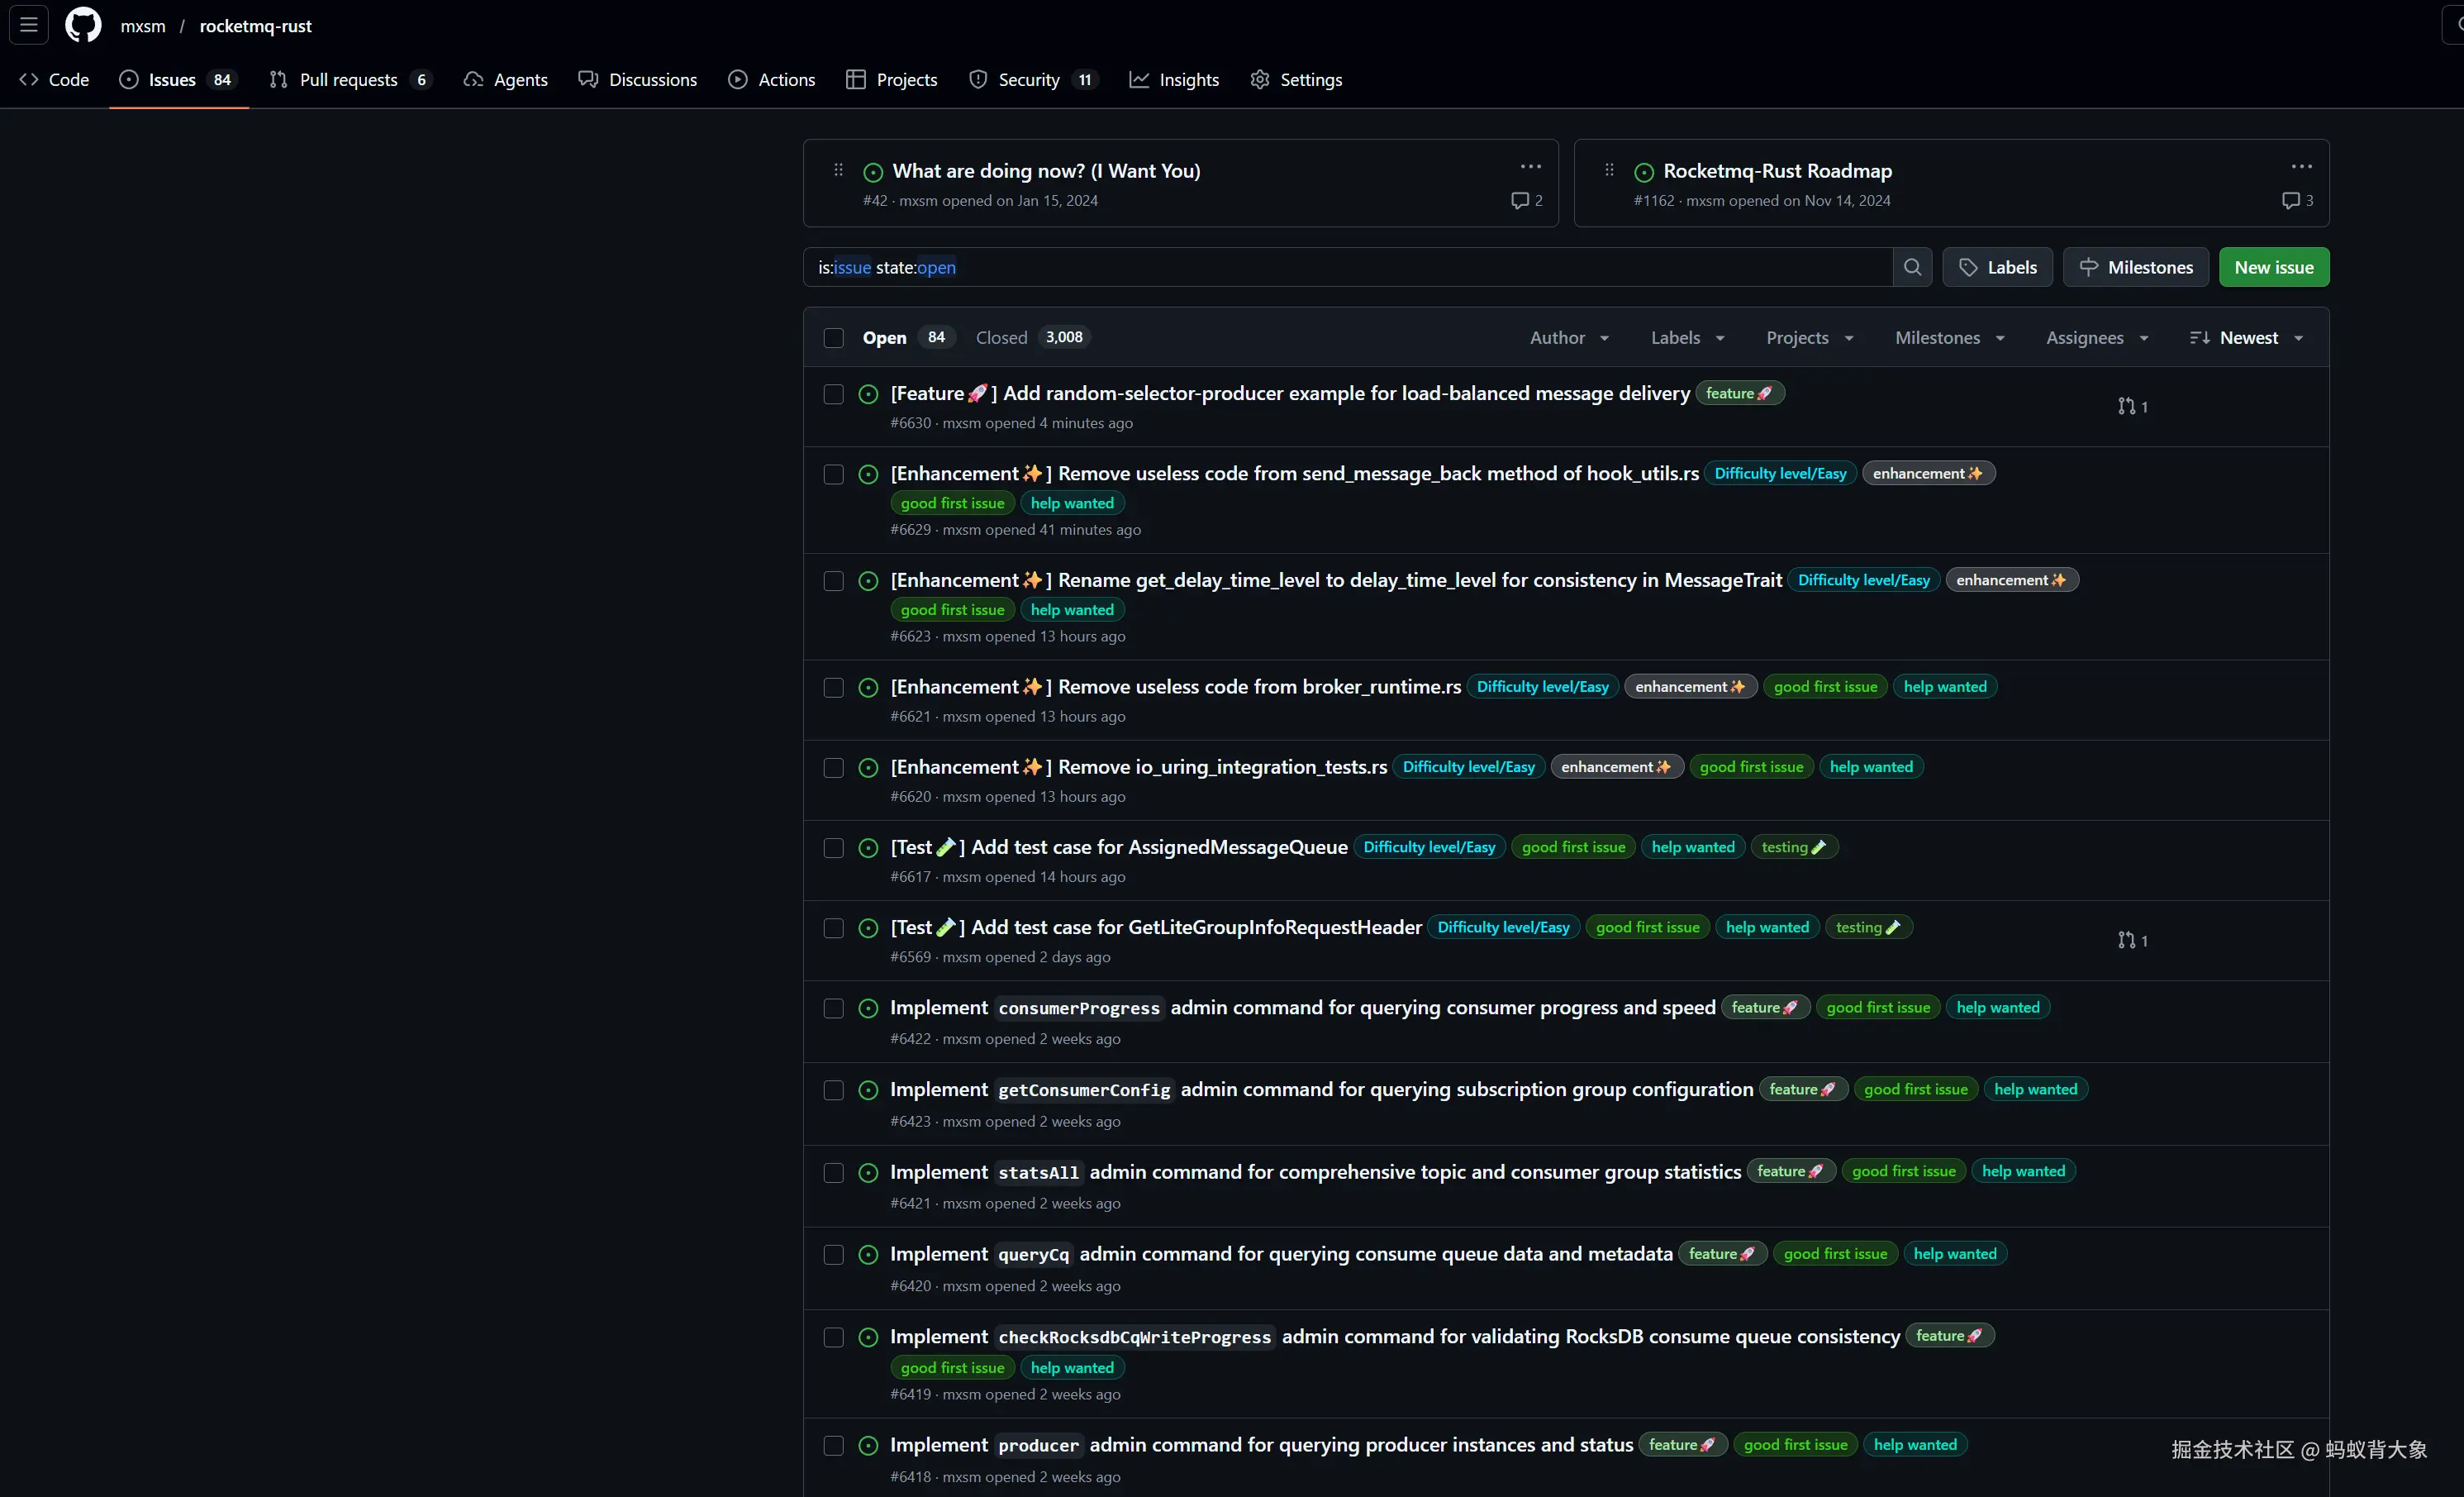Open the Assignees filter dropdown
The width and height of the screenshot is (2464, 1497).
pos(2096,338)
